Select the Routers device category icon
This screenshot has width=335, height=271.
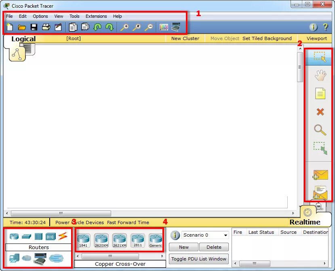tap(14, 236)
